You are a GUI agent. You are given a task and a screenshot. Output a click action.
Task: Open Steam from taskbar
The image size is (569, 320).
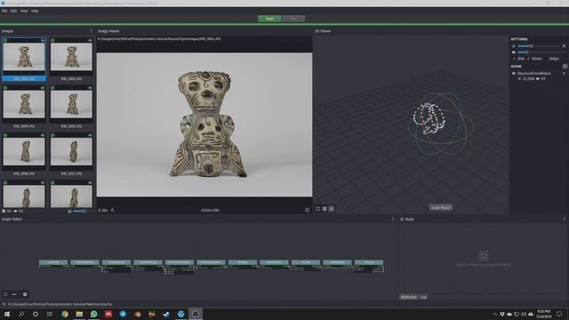(x=166, y=314)
